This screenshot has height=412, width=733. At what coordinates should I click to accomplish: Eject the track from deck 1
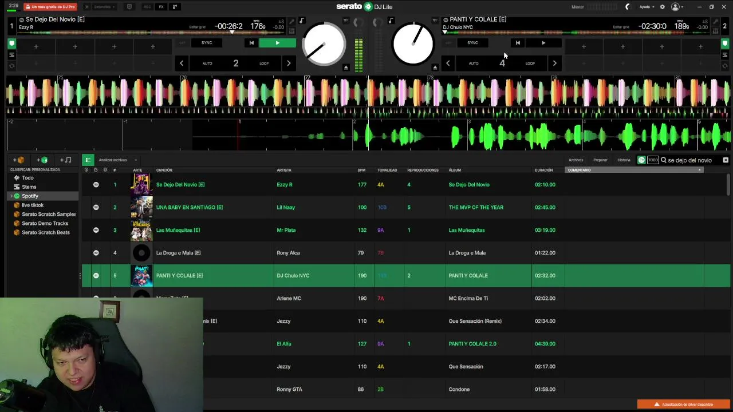coord(346,68)
